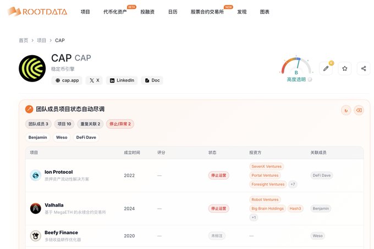This screenshot has width=374, height=249.
Task: Click the Ion Protocol 停止运营 status badge
Action: tap(219, 175)
